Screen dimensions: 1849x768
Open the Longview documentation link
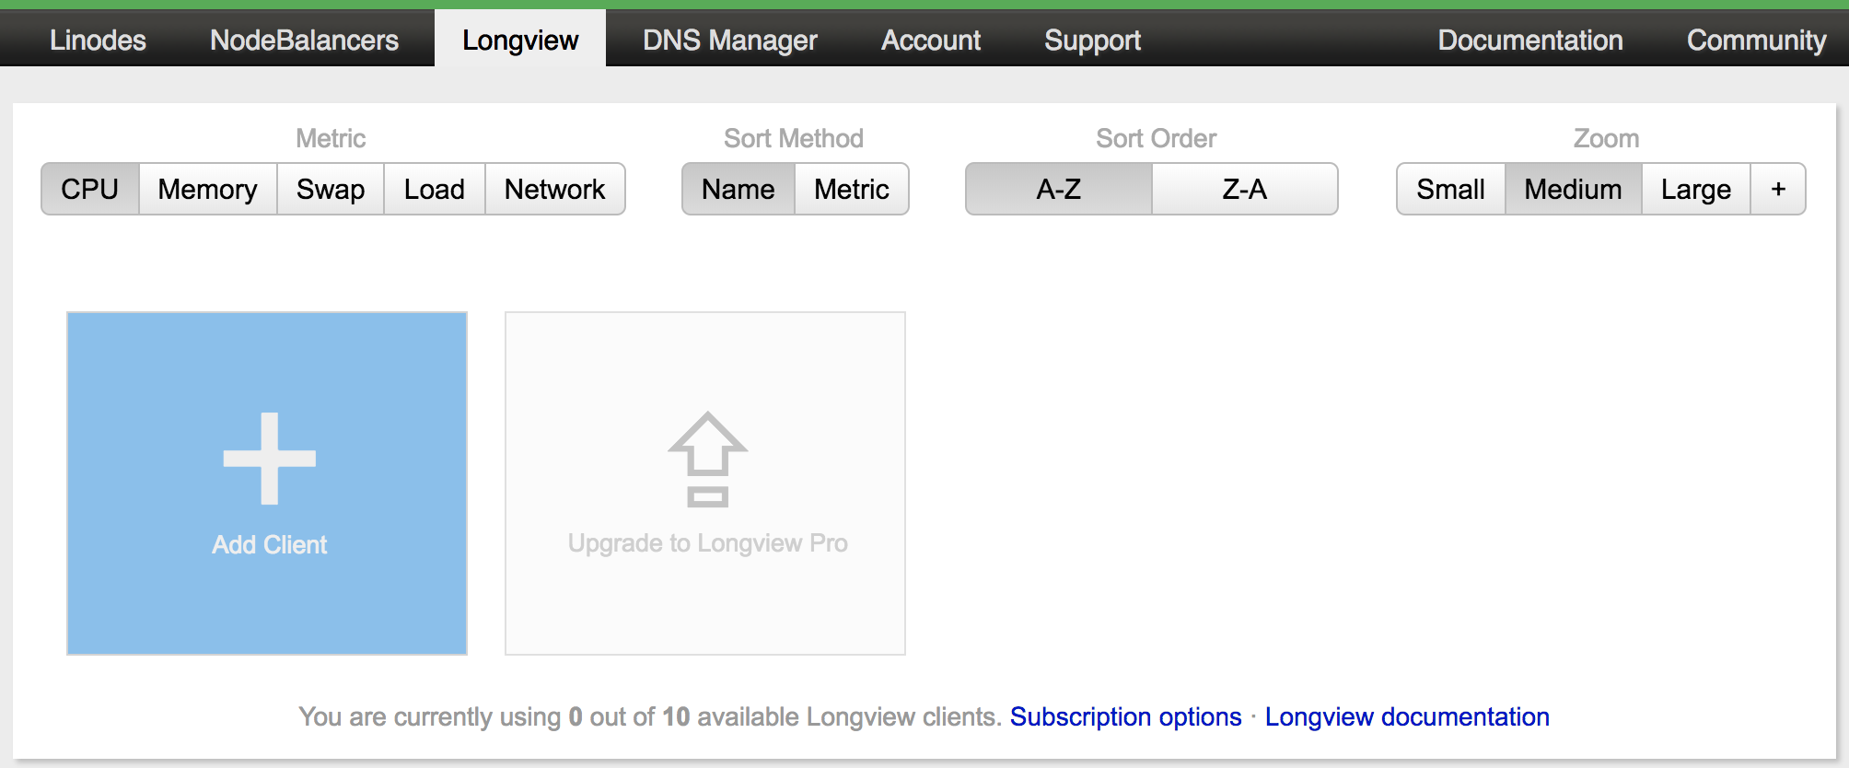[x=1406, y=716]
